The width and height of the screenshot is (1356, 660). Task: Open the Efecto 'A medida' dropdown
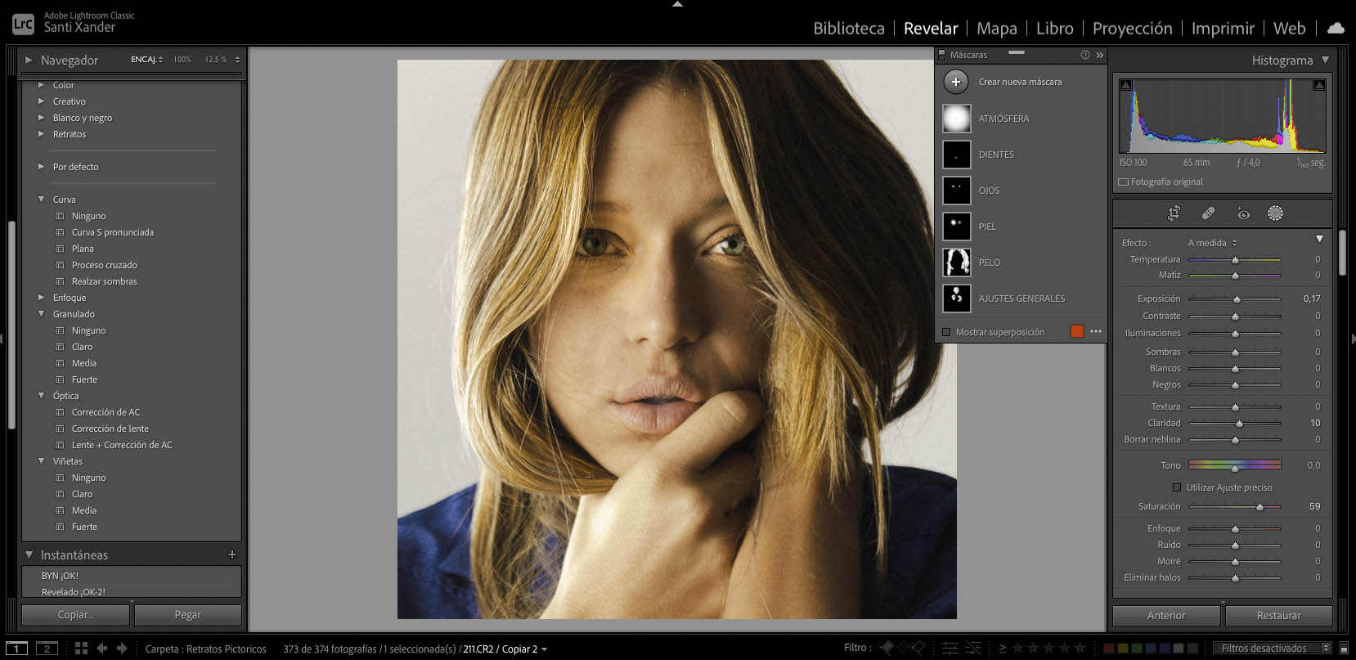[x=1213, y=243]
